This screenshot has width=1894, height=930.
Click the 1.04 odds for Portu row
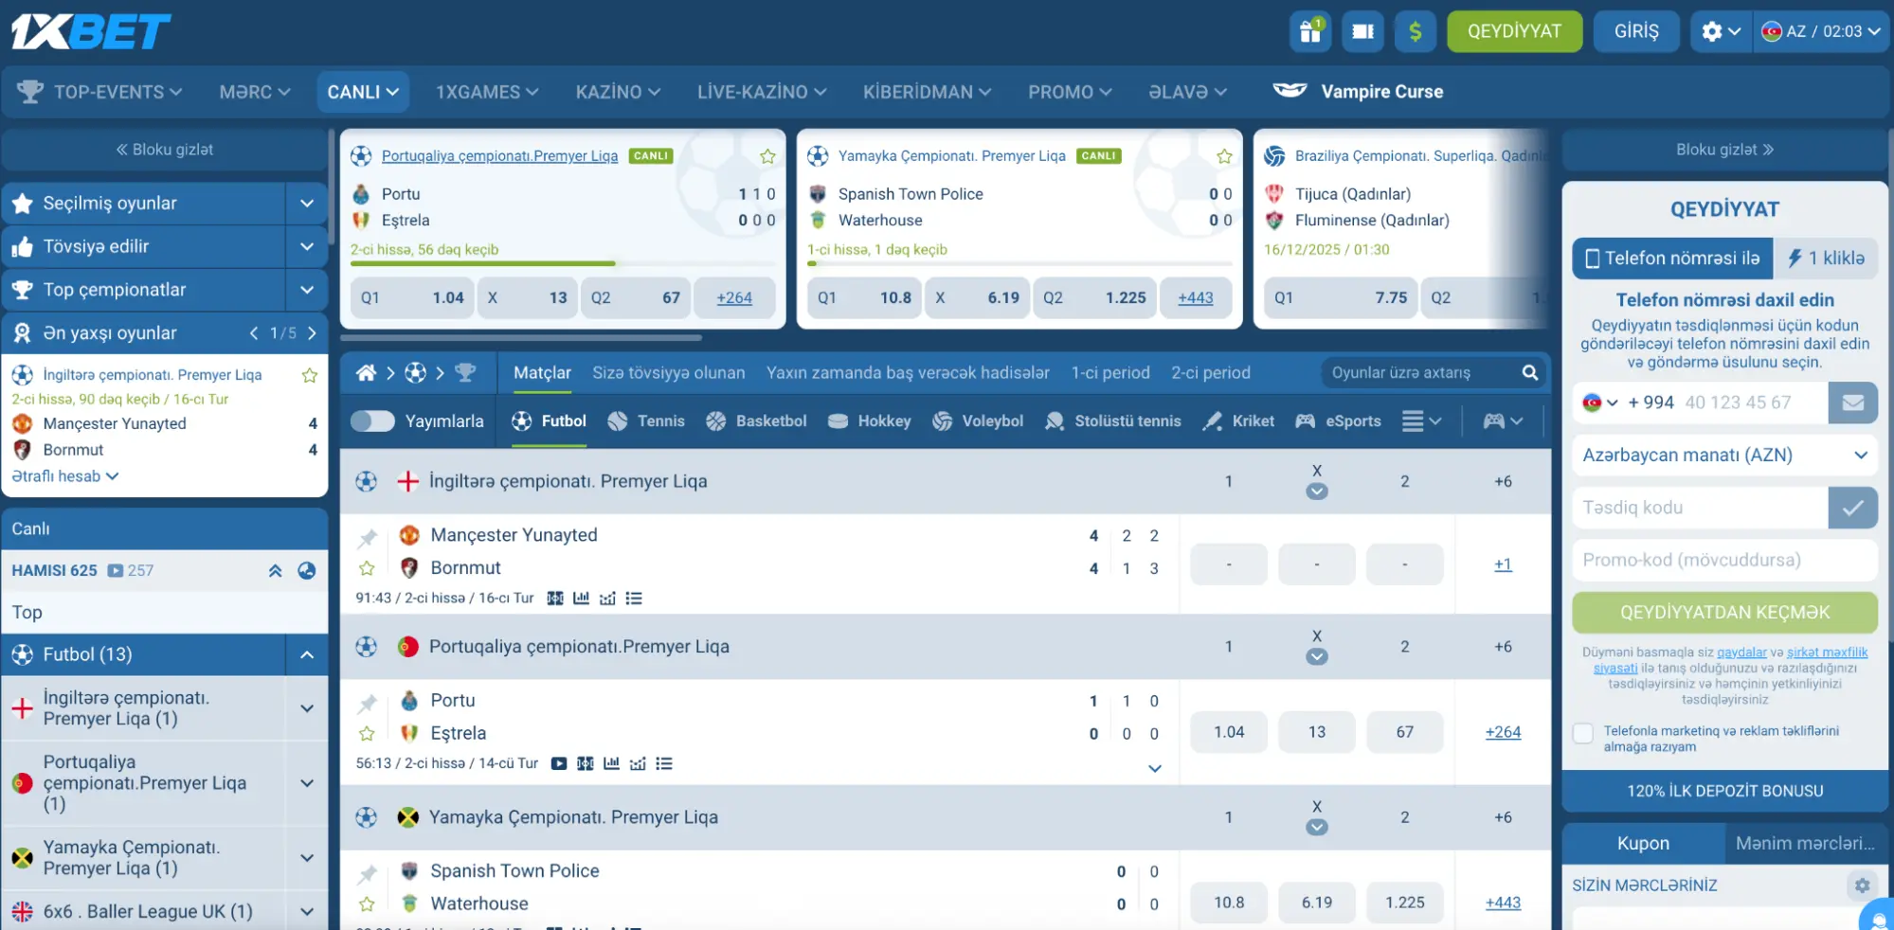coord(1229,732)
